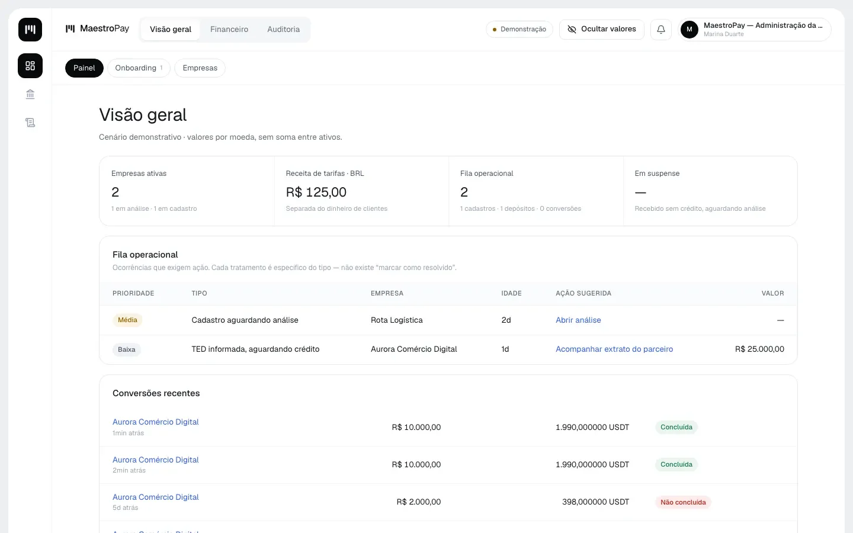Toggle Ocultar valores visibility

pos(602,30)
